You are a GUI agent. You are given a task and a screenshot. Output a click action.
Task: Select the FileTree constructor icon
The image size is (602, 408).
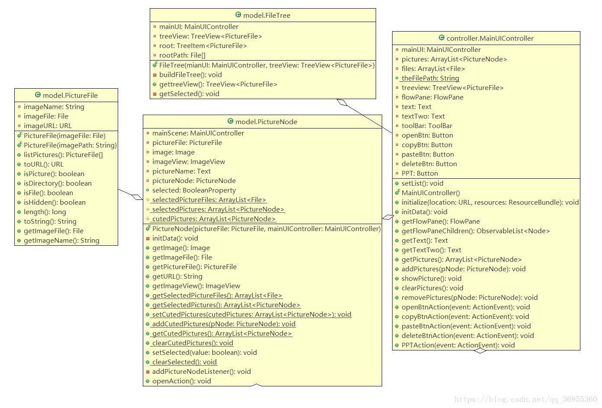pos(155,64)
